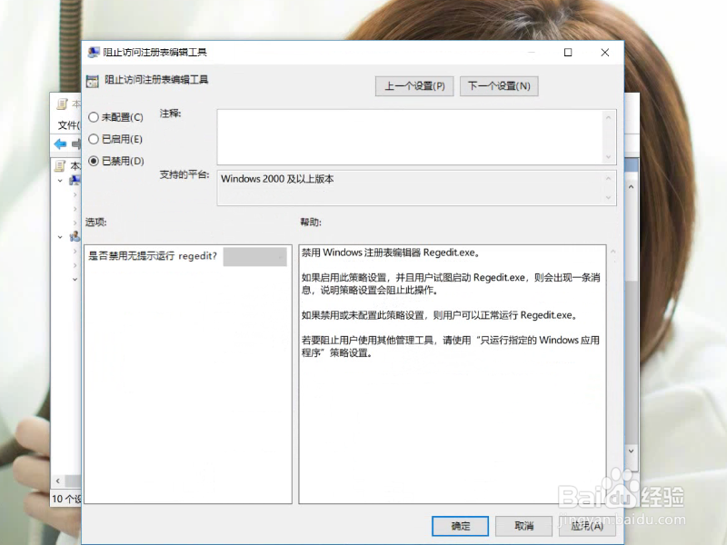Select the 已禁用 radio button

click(94, 161)
